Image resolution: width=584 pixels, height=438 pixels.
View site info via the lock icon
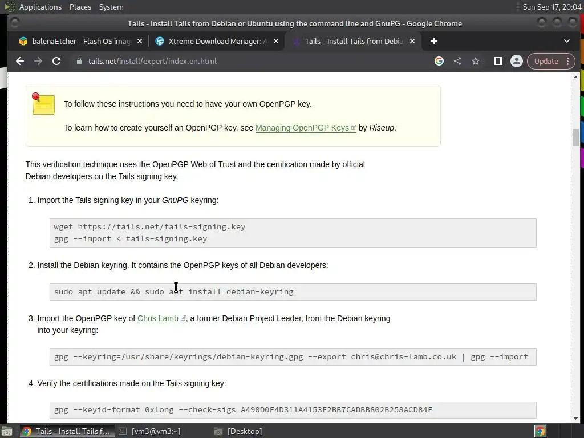pyautogui.click(x=79, y=61)
